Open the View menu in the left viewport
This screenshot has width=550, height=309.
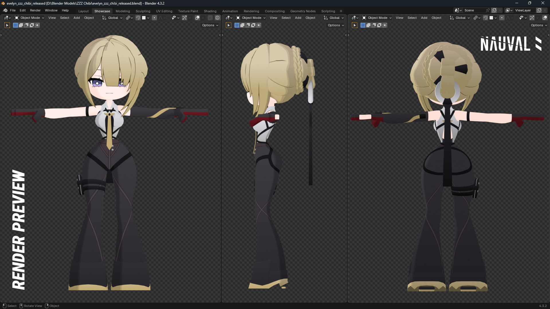tap(52, 18)
